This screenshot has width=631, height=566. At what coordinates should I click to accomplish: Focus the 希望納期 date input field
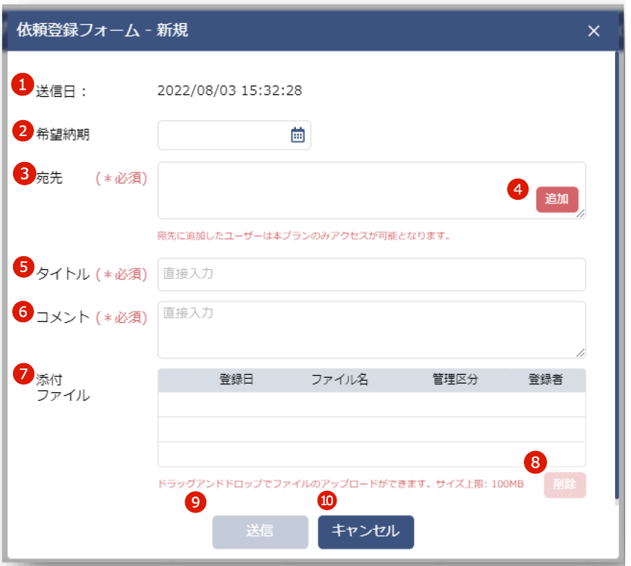(x=221, y=135)
